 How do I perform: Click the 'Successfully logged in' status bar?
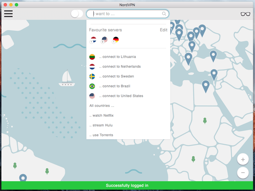tap(127, 185)
